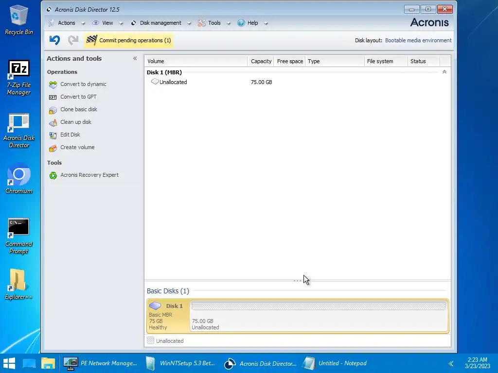This screenshot has width=498, height=373.
Task: Select the Chromium desktop icon
Action: click(19, 178)
